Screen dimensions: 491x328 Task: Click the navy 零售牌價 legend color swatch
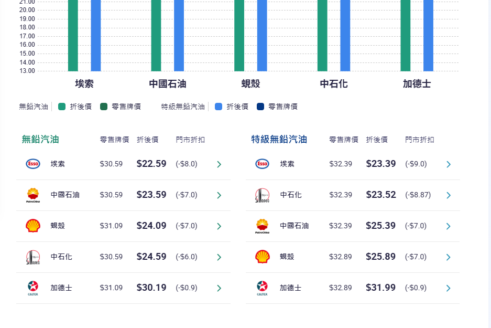260,107
